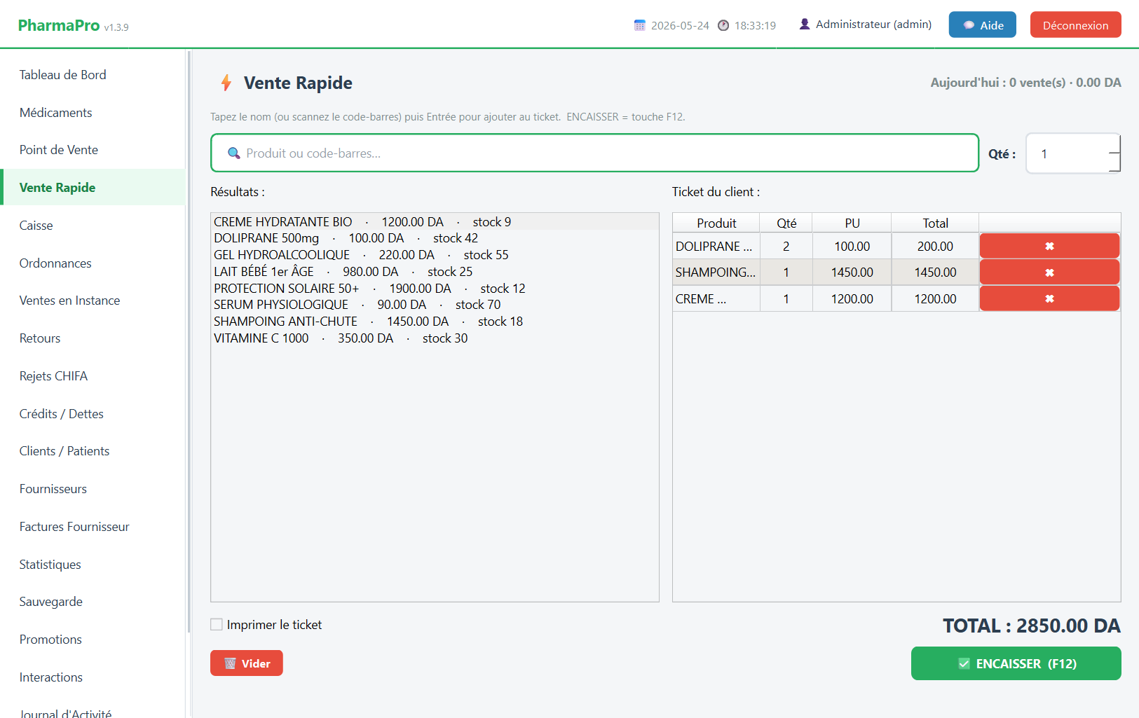Open the Caisse section

click(93, 226)
